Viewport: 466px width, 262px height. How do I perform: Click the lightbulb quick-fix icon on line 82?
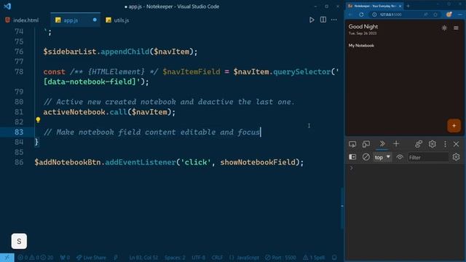pyautogui.click(x=38, y=120)
